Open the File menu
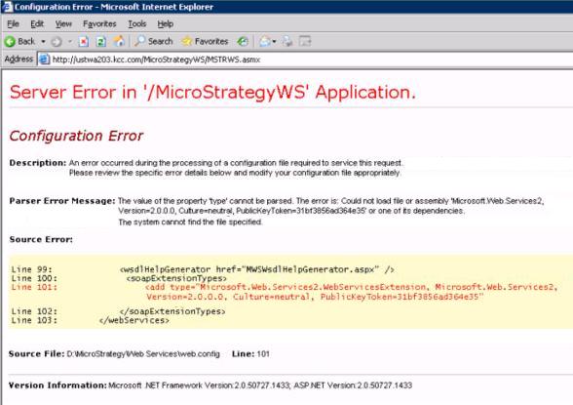Screen dimensions: 573x405 (x=14, y=24)
